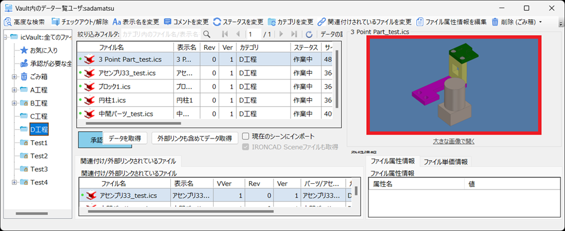
Task: Switch to the ファイル単価情報 tab
Action: [445, 162]
